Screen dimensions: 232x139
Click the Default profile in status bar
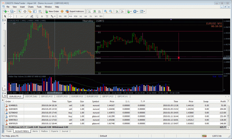[104, 136]
